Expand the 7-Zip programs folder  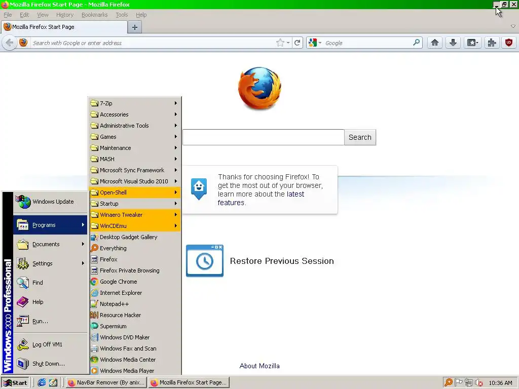tap(135, 103)
